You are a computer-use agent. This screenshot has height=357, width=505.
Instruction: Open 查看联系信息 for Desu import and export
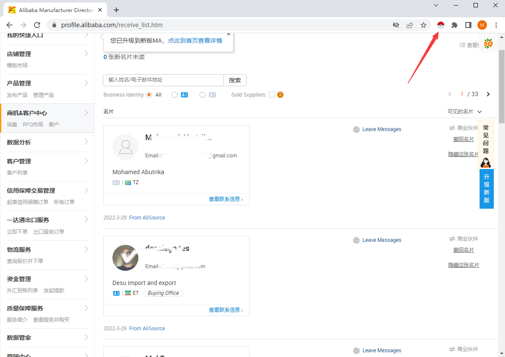coord(226,309)
